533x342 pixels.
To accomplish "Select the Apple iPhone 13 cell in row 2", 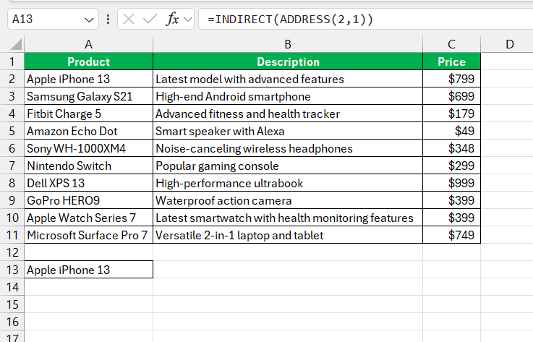I will (x=88, y=79).
